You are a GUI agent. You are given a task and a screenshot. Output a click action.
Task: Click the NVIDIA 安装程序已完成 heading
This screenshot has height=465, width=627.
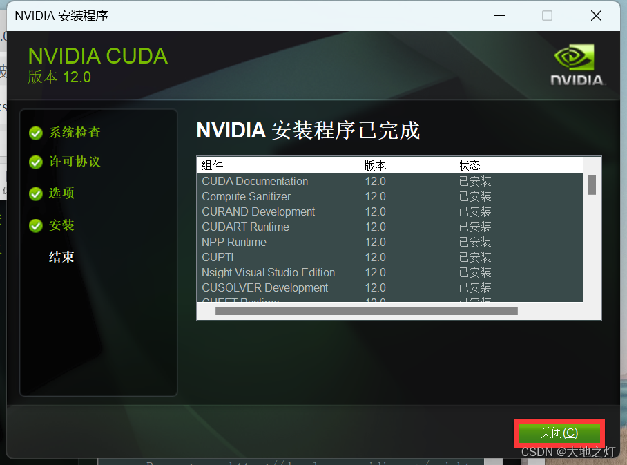[308, 131]
